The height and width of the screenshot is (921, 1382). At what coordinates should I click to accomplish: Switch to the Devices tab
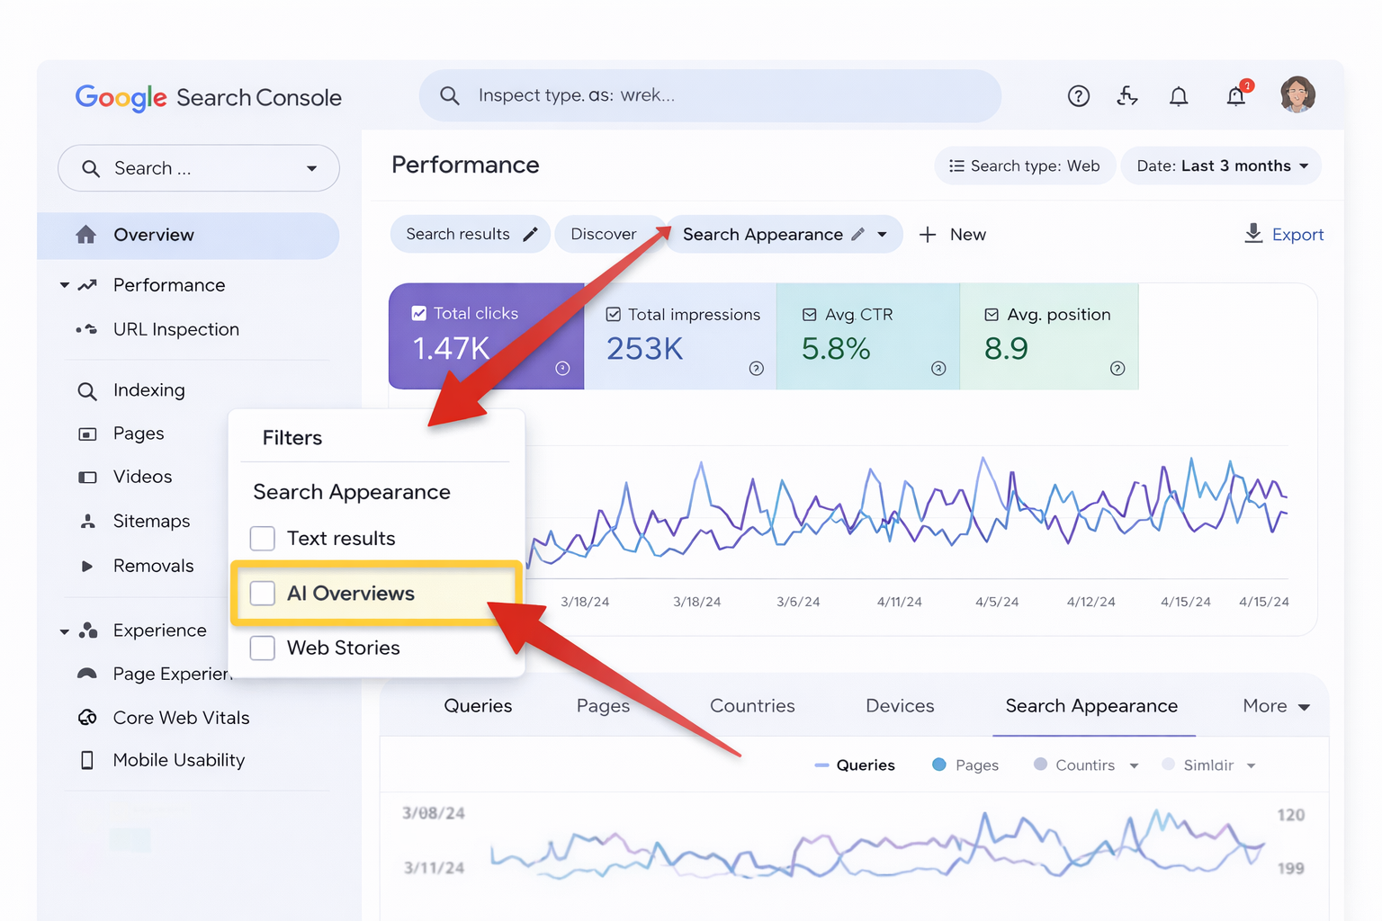point(900,706)
